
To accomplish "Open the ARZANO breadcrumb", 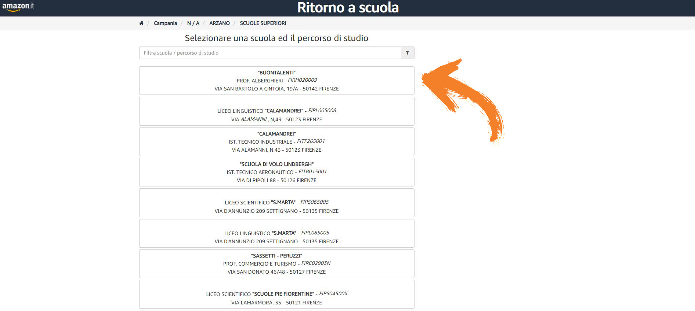I will pyautogui.click(x=220, y=23).
